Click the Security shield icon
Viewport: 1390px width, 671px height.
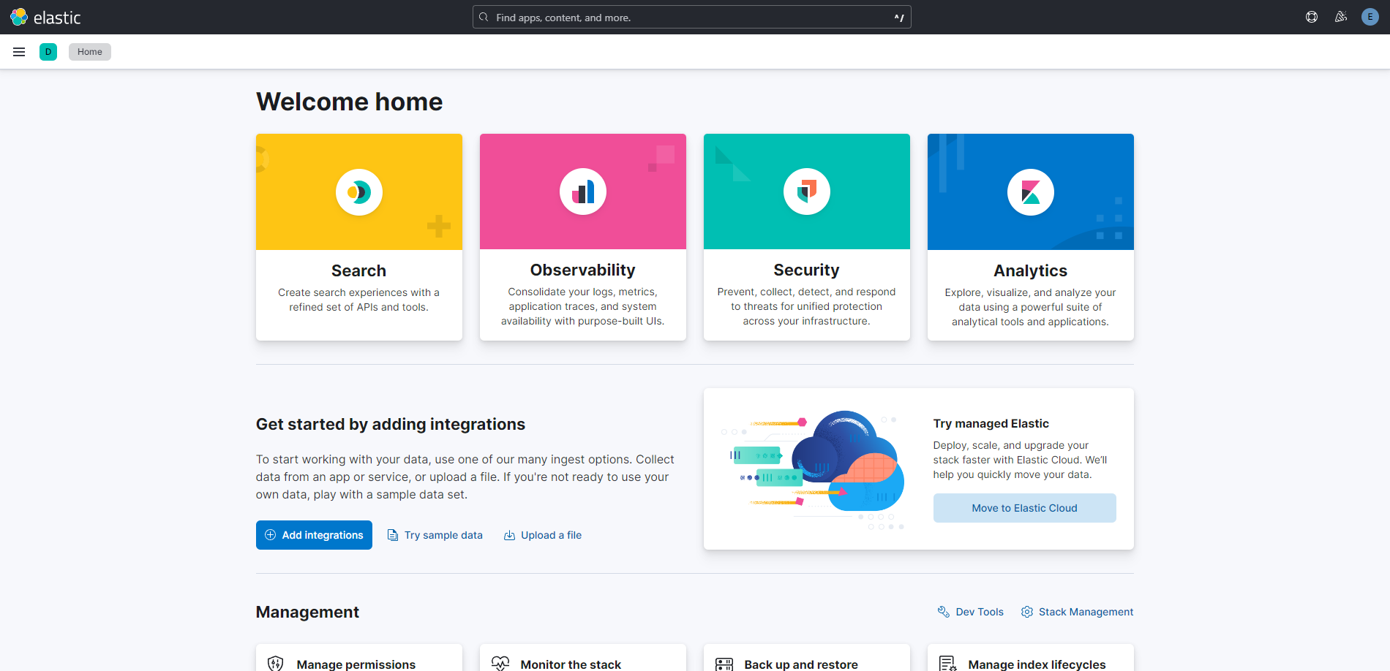point(806,192)
